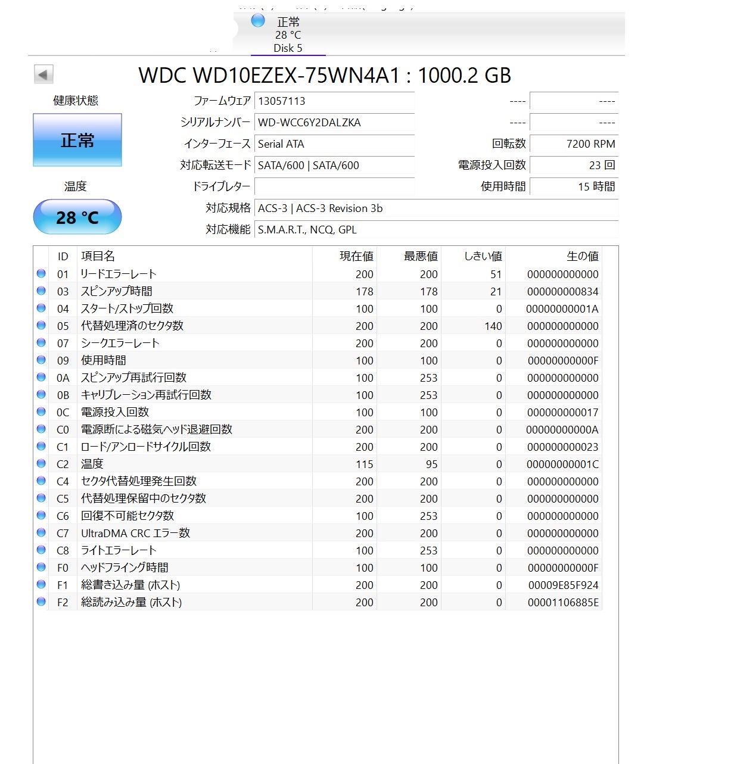Select the serial number field WD-WCC6Y2DALZKA
The width and height of the screenshot is (734, 764).
(x=334, y=122)
